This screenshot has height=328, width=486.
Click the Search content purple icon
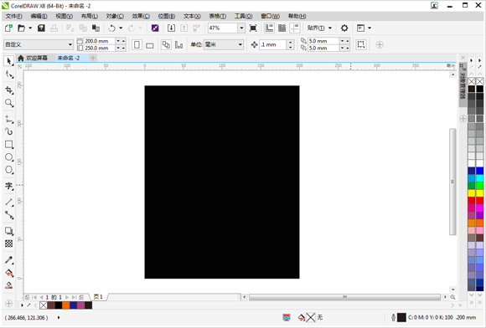pos(155,28)
